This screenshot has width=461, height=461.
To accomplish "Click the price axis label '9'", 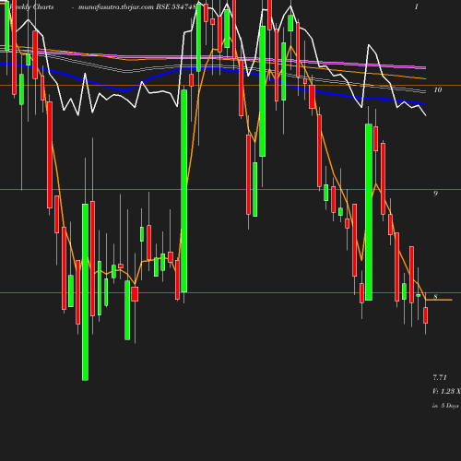I will (435, 194).
